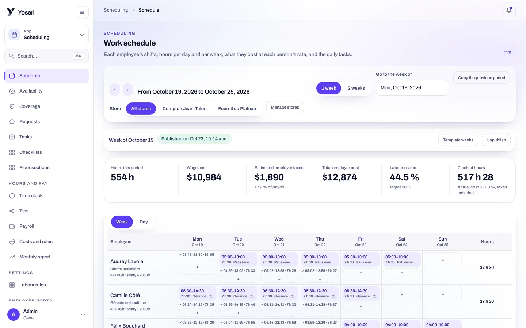Add a shift for Camille Côté on Saturday
Image resolution: width=526 pixels, height=328 pixels.
point(402,294)
